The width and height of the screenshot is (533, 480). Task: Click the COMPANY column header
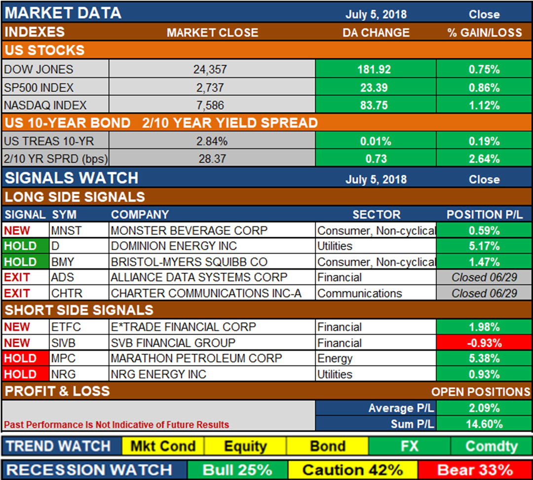(140, 215)
